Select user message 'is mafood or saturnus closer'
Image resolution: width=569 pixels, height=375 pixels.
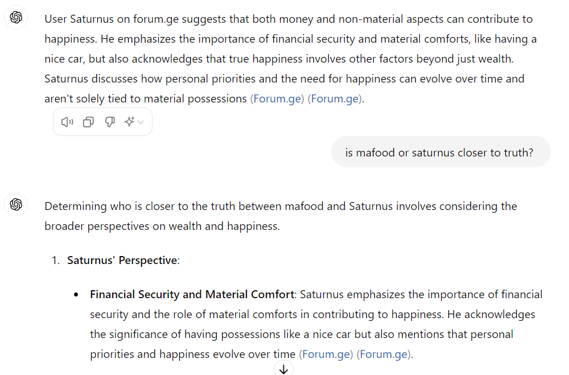point(440,152)
